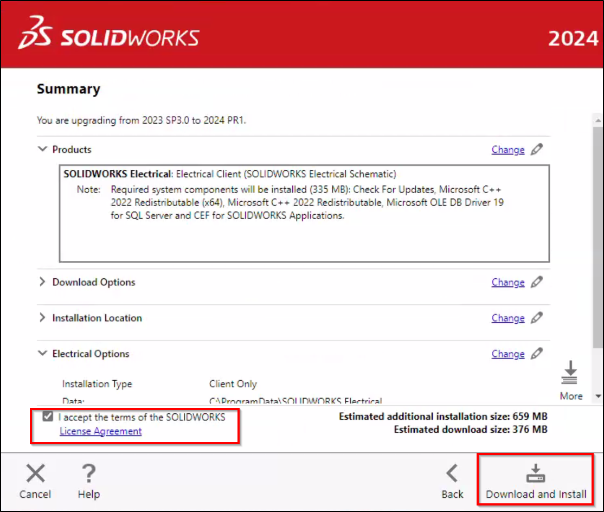The width and height of the screenshot is (604, 512).
Task: Go back using the Back arrow
Action: click(x=452, y=473)
